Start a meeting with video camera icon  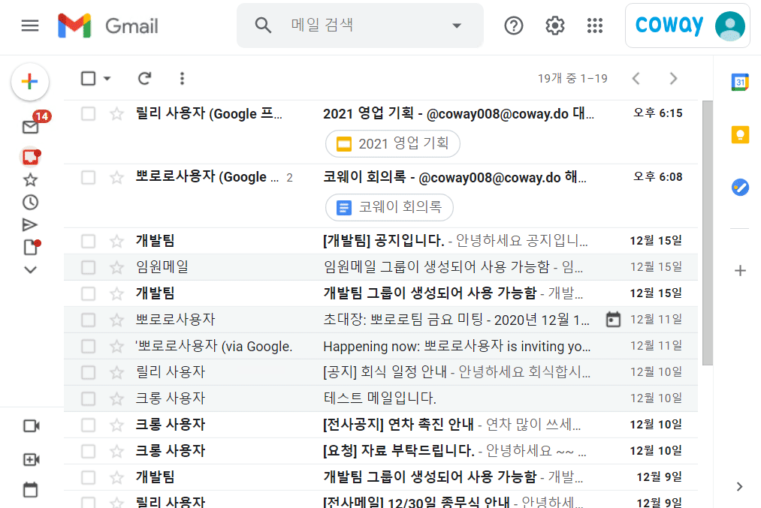pos(32,426)
